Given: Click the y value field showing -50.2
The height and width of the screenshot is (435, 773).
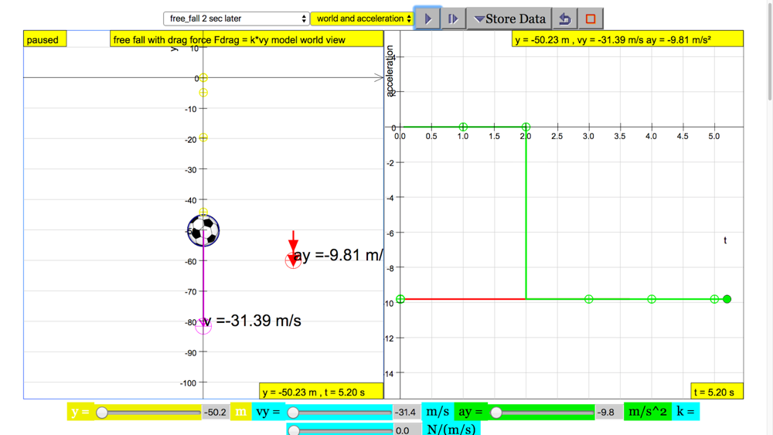Looking at the screenshot, I should (x=215, y=413).
